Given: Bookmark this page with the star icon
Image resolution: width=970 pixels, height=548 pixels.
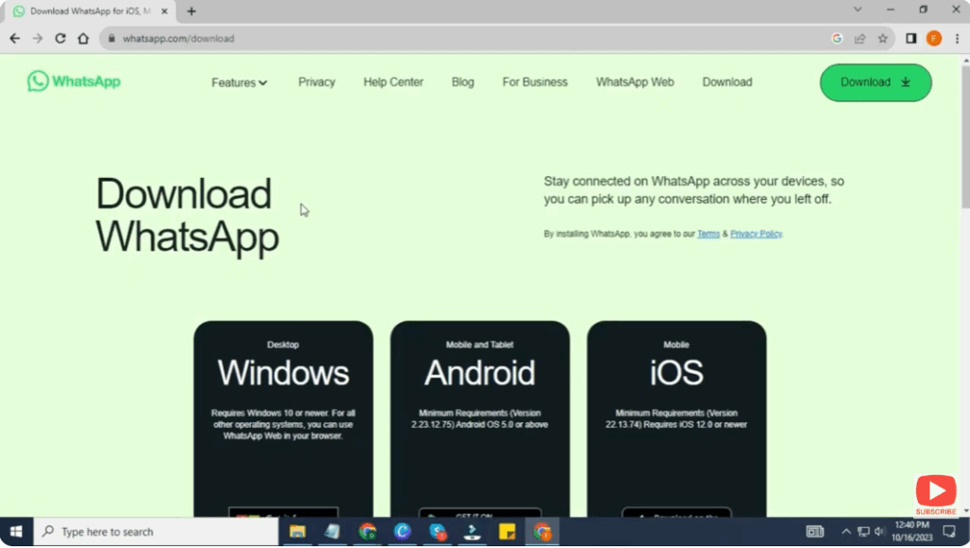Looking at the screenshot, I should pos(883,39).
